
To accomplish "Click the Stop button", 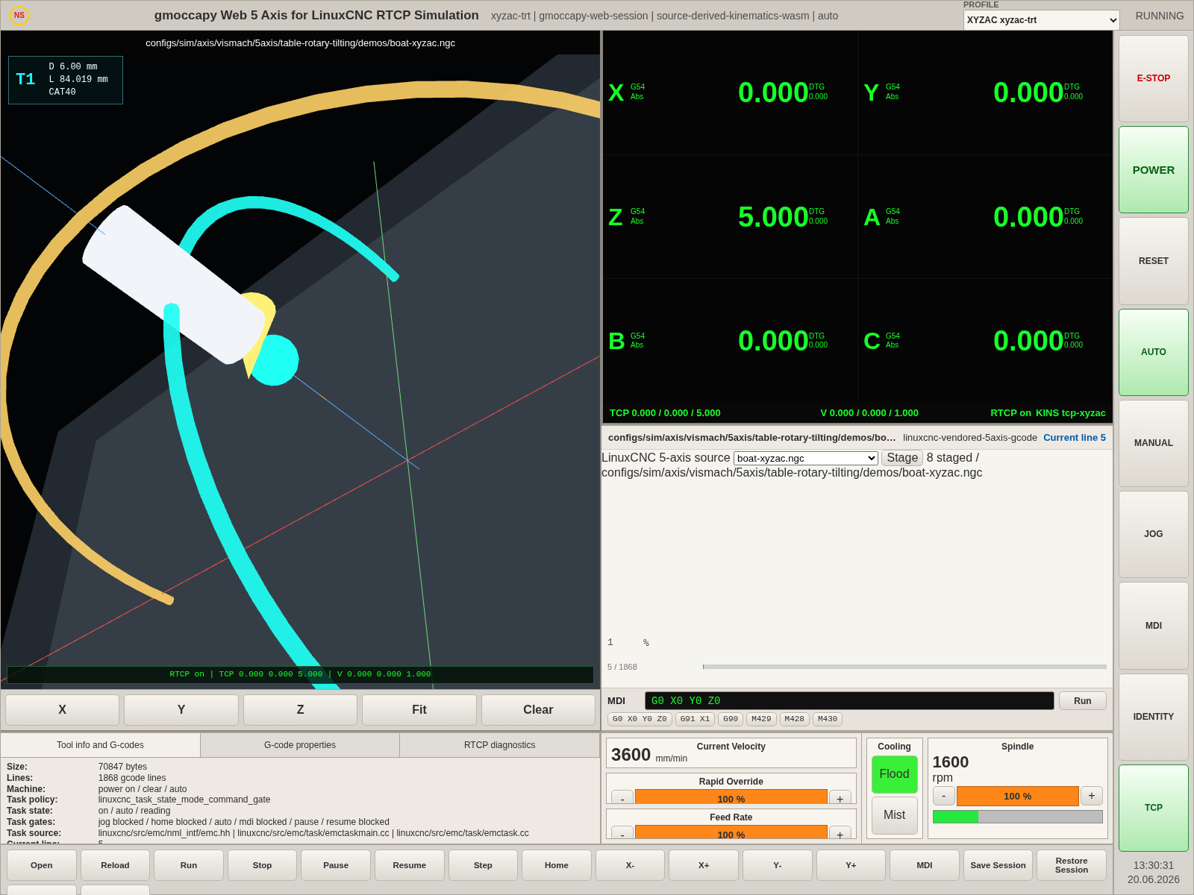I will (x=262, y=865).
